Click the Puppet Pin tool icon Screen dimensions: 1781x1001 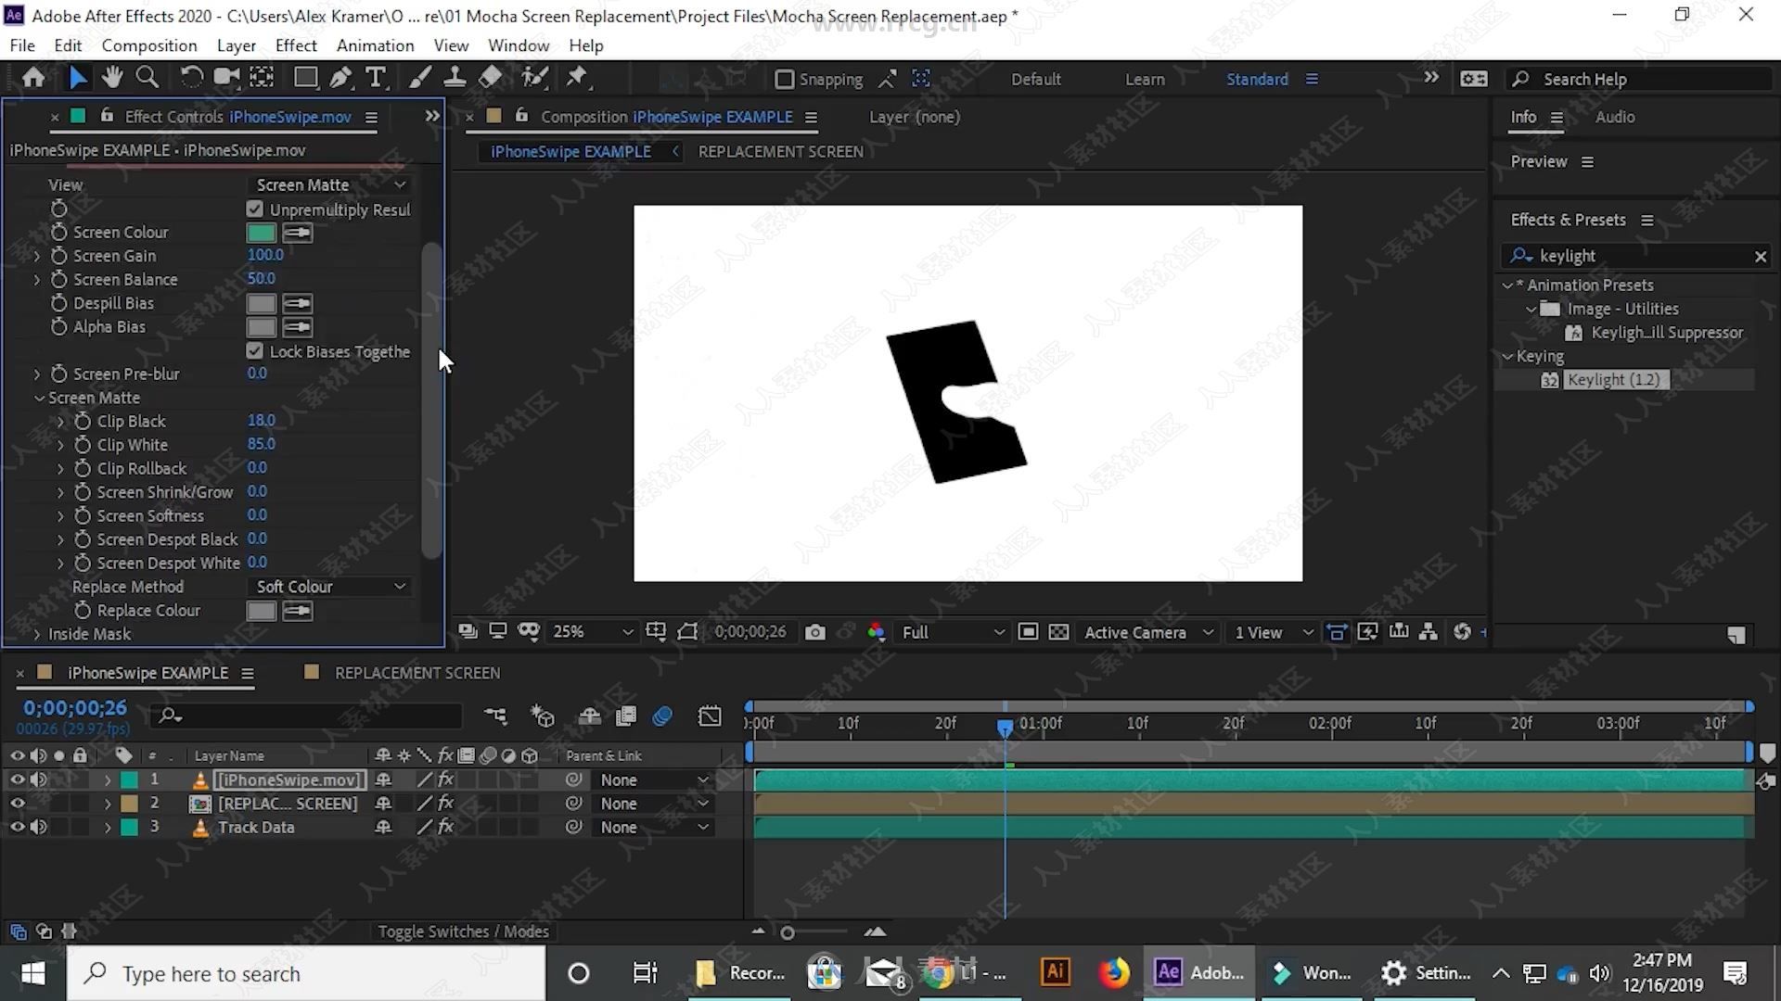(x=581, y=77)
